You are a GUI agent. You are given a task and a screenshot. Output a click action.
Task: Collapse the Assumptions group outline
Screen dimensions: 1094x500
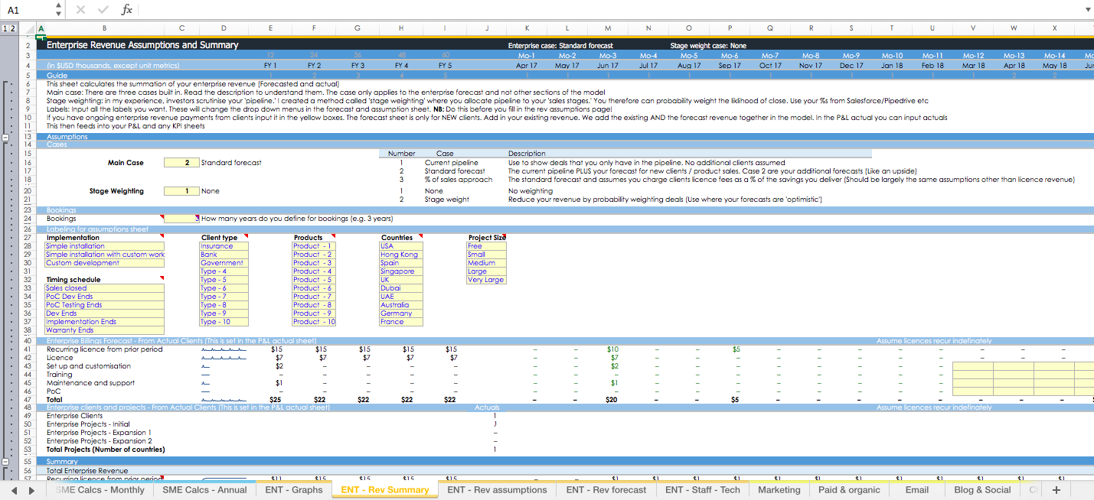coord(5,137)
